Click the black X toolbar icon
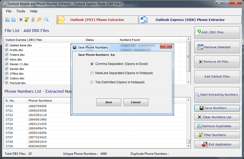Image resolution: width=244 pixels, height=159 pixels. click(x=21, y=20)
